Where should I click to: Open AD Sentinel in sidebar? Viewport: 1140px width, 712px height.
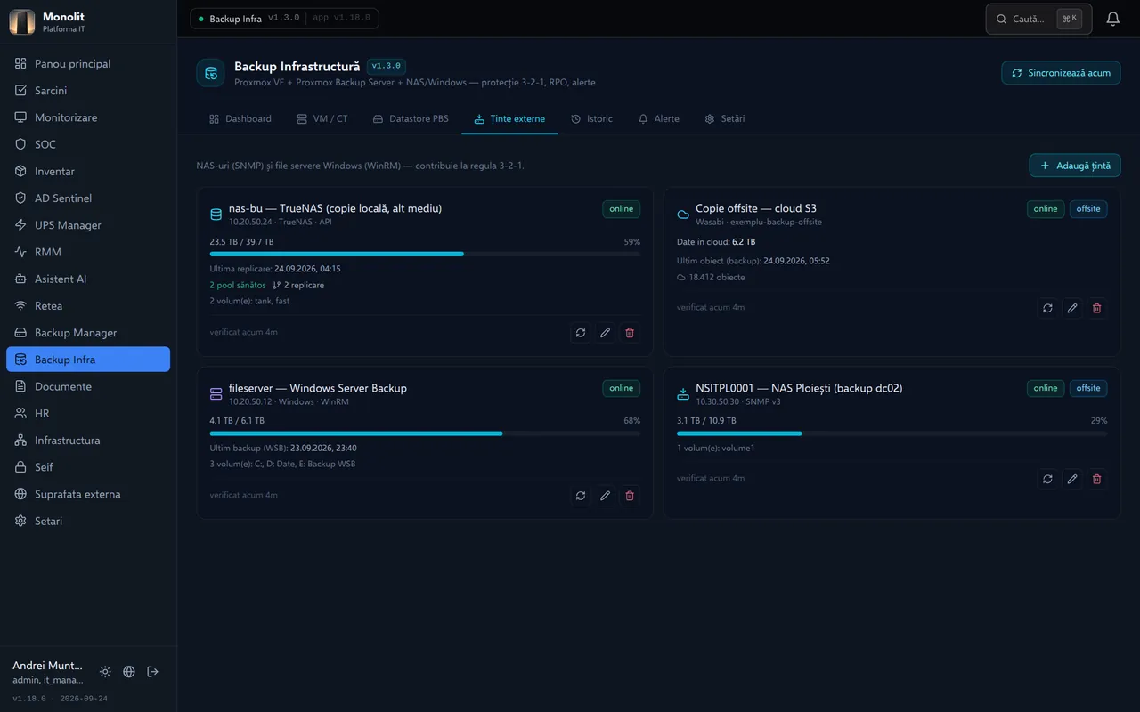tap(88, 198)
